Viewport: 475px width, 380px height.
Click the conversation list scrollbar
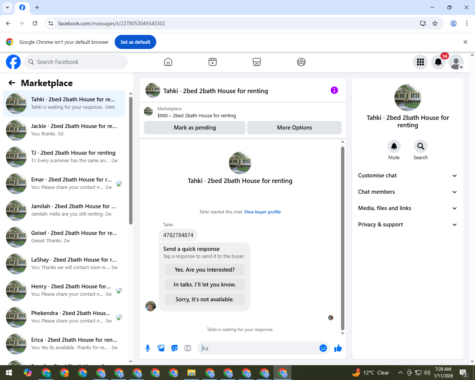[x=131, y=161]
